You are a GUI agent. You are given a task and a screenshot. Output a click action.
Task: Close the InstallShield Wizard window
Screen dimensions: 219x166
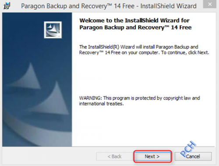[210, 4]
